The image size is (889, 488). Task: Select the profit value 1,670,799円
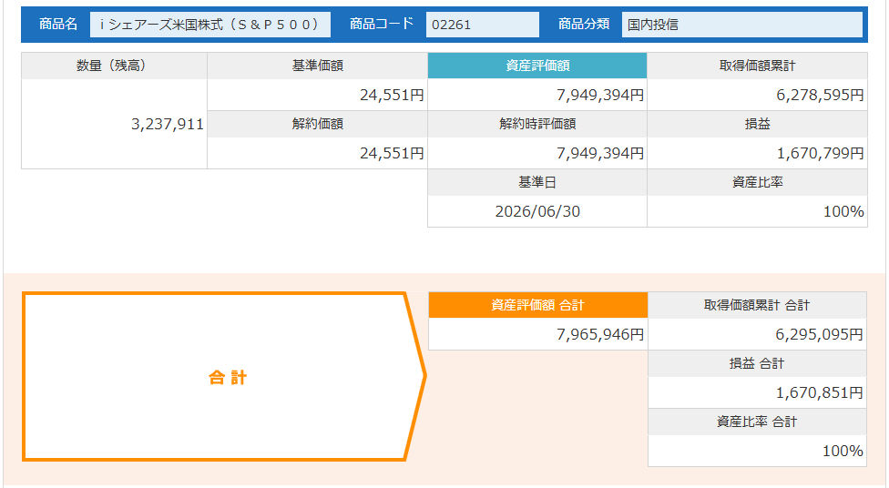(820, 154)
